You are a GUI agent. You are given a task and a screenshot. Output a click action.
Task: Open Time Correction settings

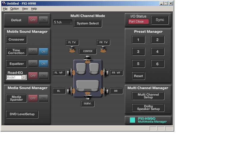[16, 52]
